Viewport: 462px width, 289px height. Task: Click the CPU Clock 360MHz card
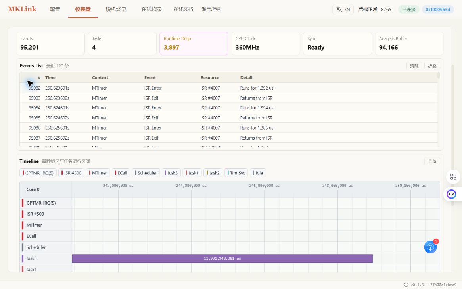[265, 43]
